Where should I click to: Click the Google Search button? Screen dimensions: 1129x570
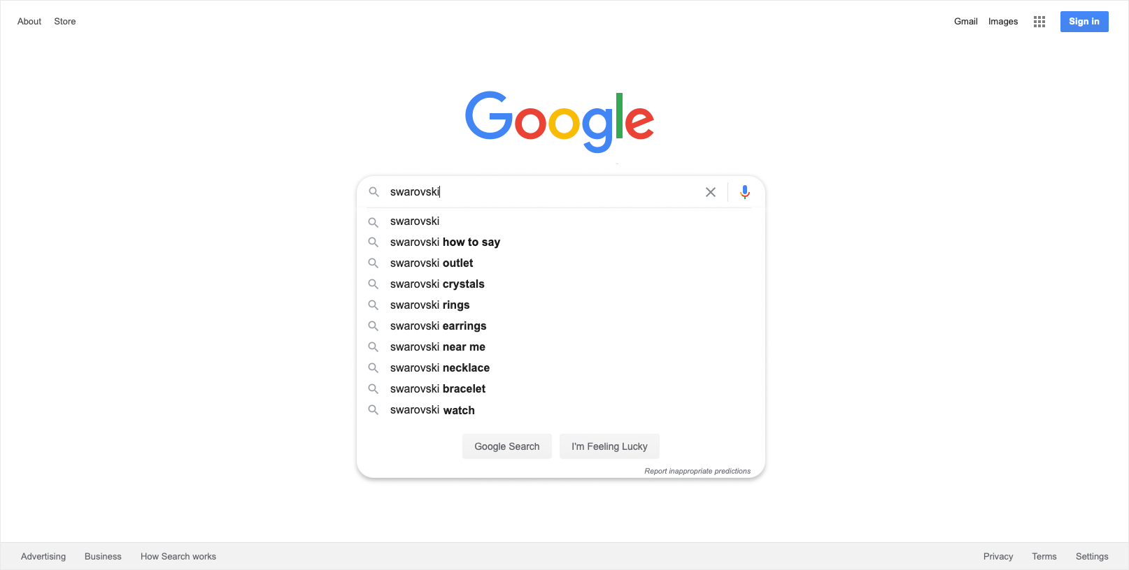507,446
